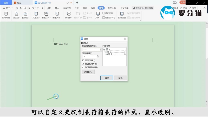208x117 pixels.
Task: Toggle the 页码右对齐(R) checkbox
Action: coord(83,64)
